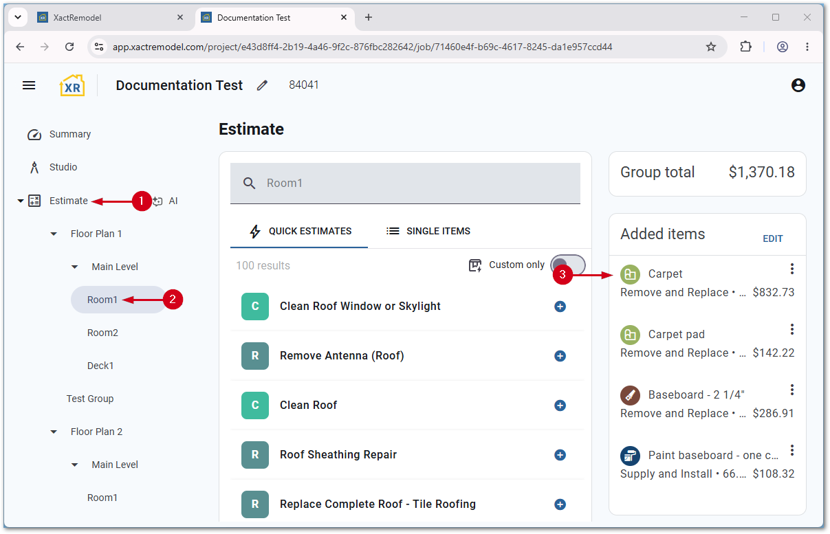This screenshot has width=830, height=534.
Task: Add Clean Roof with plus icon
Action: tap(560, 405)
